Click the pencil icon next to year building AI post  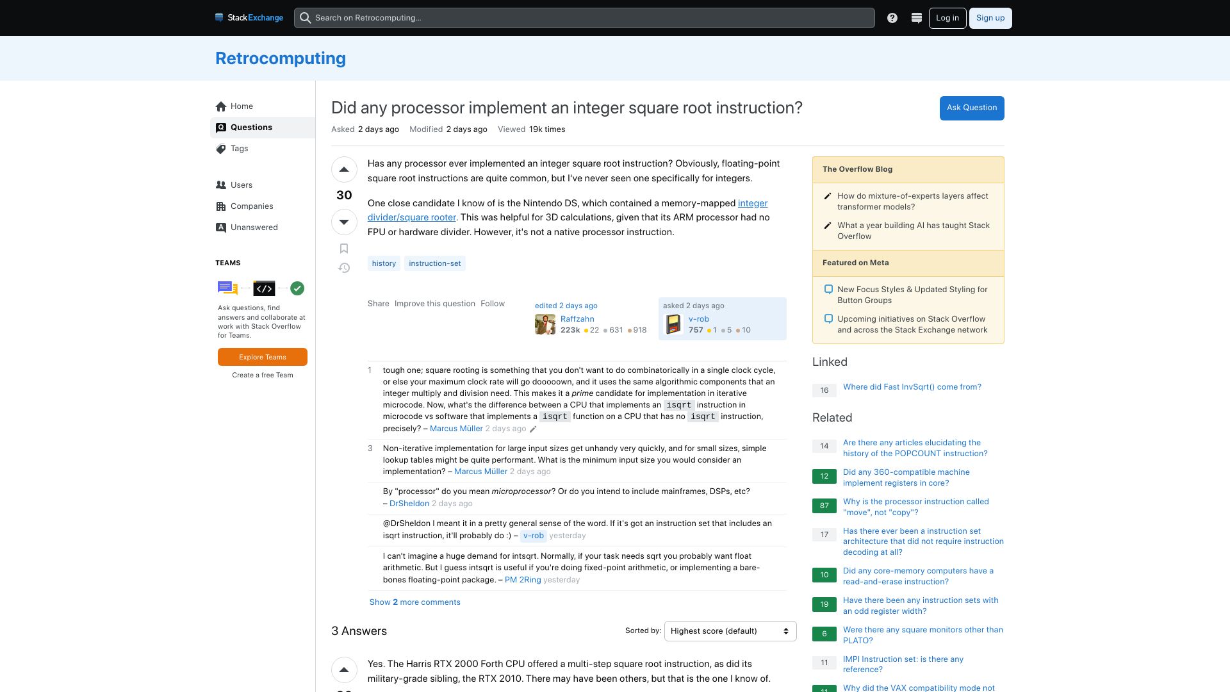pos(828,226)
